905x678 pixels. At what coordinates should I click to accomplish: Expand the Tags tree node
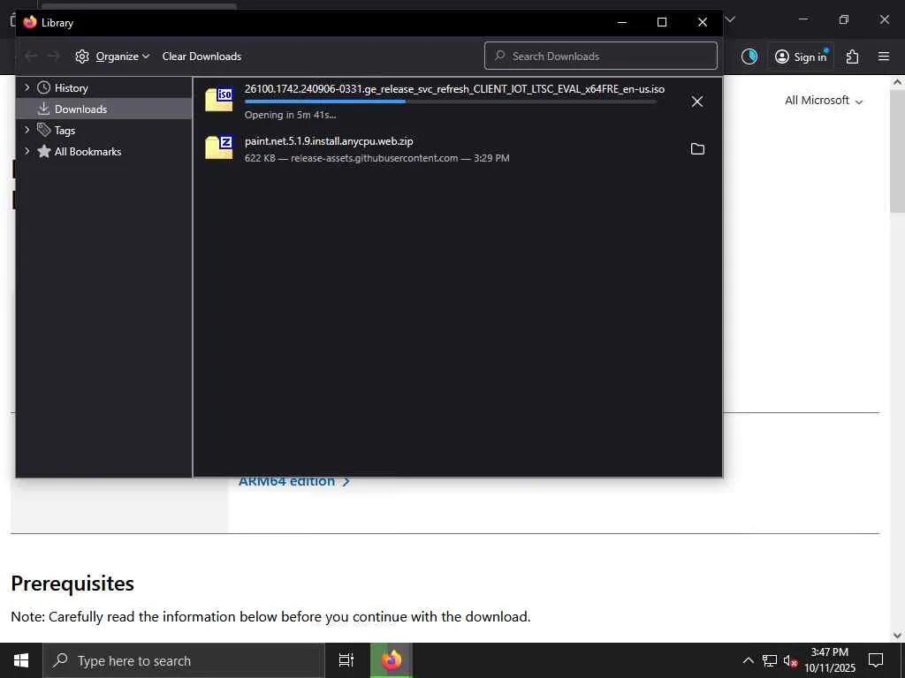click(x=27, y=131)
